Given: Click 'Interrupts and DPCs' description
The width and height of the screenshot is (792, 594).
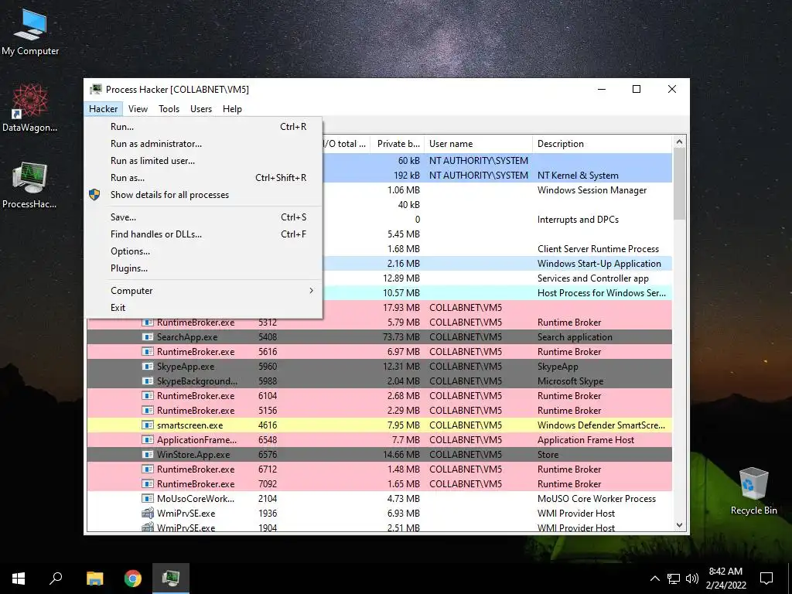Looking at the screenshot, I should (578, 220).
